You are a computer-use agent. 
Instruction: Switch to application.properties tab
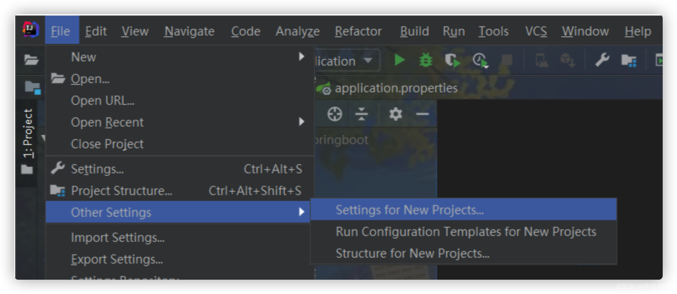tap(387, 88)
